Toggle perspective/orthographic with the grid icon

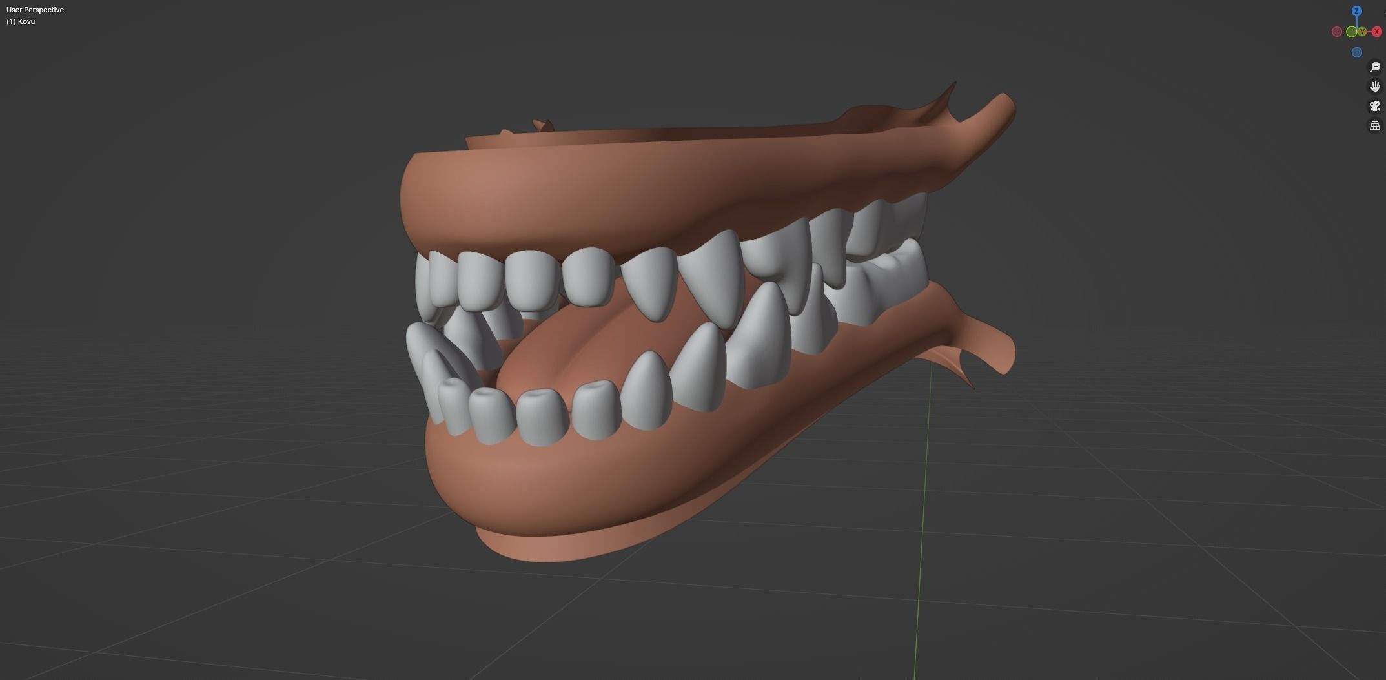tap(1375, 126)
